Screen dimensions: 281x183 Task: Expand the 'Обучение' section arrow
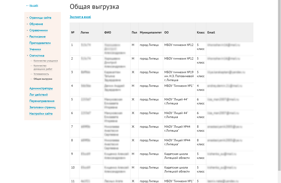pyautogui.click(x=28, y=24)
